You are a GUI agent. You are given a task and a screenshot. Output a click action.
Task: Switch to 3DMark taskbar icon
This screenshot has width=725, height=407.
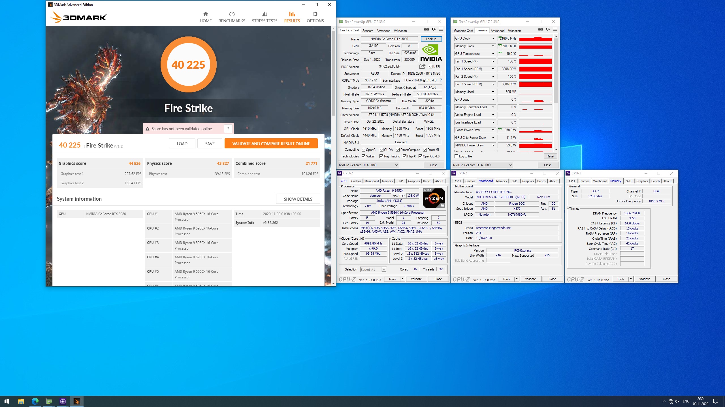coord(76,401)
